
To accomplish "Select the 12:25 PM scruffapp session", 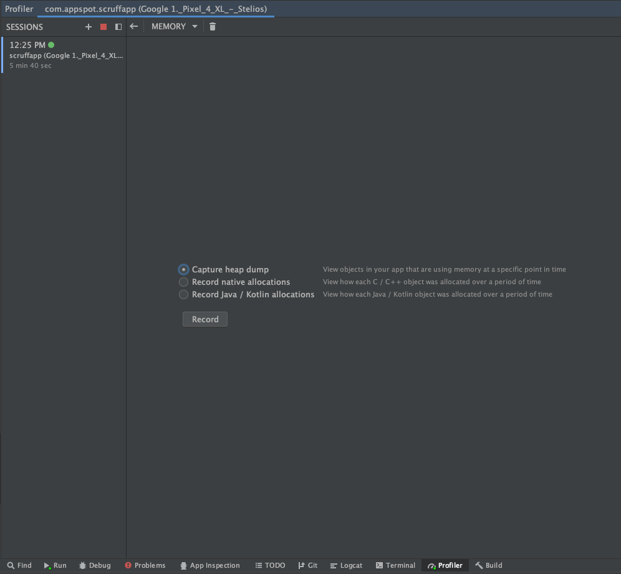I will [64, 55].
